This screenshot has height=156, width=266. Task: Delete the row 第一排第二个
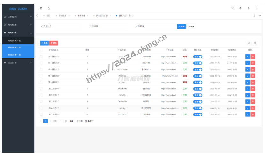coord(253,63)
